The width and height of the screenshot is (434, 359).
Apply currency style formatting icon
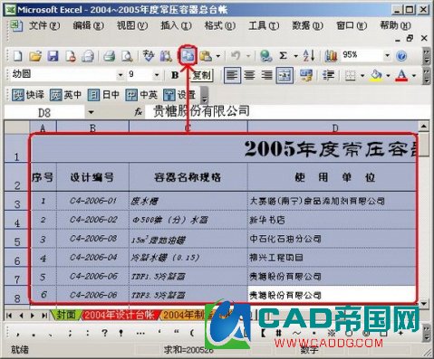(x=306, y=75)
